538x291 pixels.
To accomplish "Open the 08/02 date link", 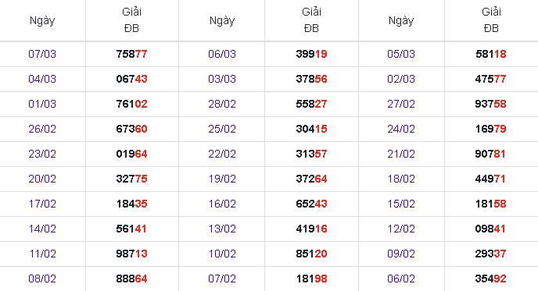I will point(42,279).
